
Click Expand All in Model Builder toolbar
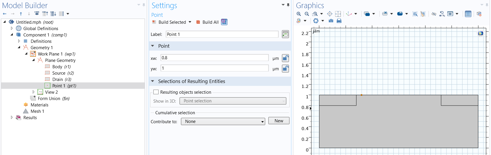point(53,14)
